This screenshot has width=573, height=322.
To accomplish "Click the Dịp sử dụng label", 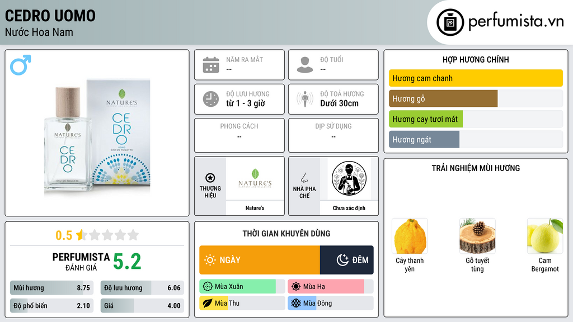I will coord(334,126).
